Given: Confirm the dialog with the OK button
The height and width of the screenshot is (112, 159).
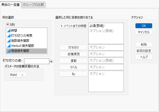Looking at the screenshot, I should tap(144, 26).
